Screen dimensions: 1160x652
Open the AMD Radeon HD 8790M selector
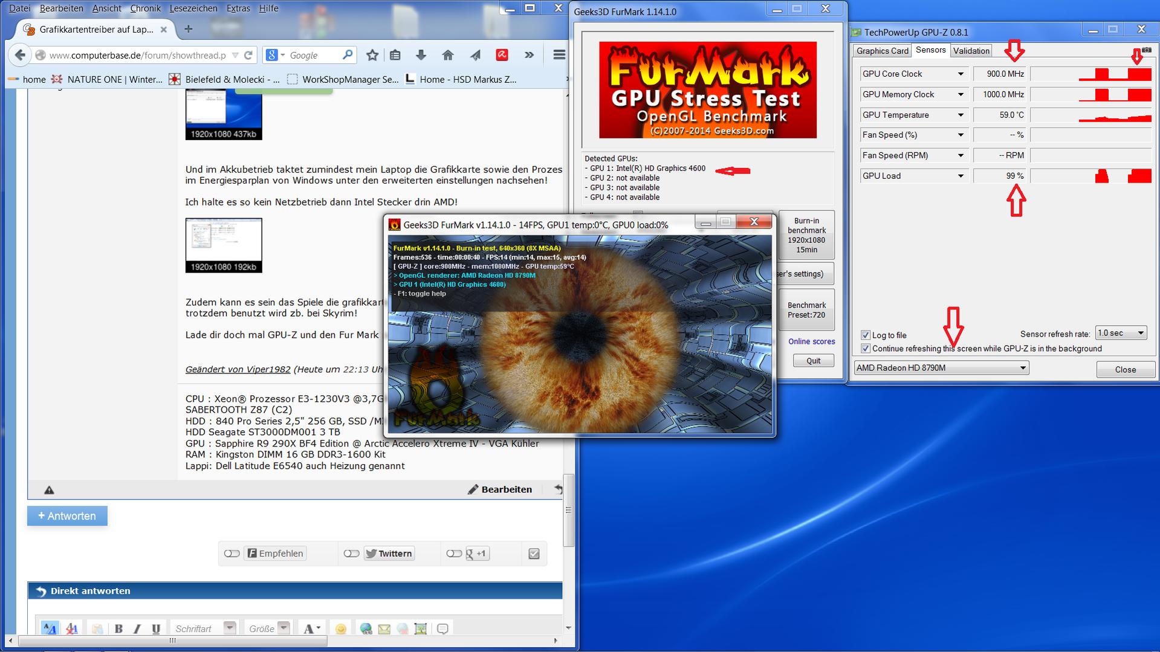pyautogui.click(x=941, y=368)
